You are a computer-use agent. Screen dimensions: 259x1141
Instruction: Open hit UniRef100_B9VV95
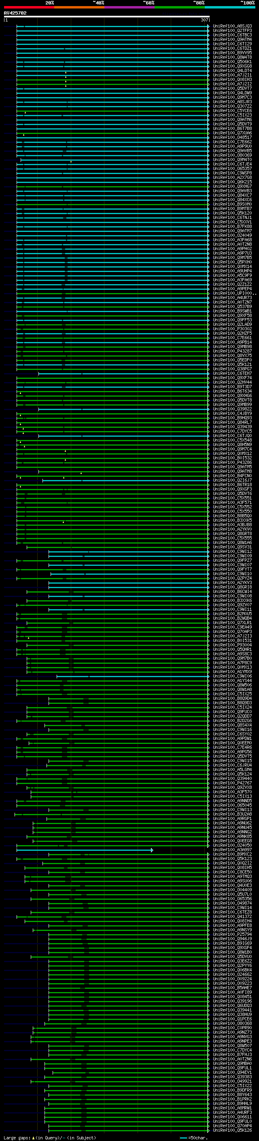coord(232,53)
